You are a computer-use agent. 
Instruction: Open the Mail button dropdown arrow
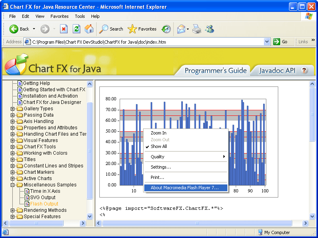(188, 29)
